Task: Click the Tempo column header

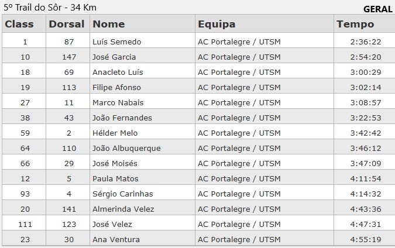Action: 355,24
